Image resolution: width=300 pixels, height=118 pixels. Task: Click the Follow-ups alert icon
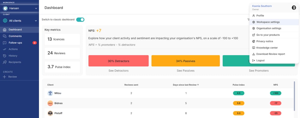pyautogui.click(x=4, y=43)
